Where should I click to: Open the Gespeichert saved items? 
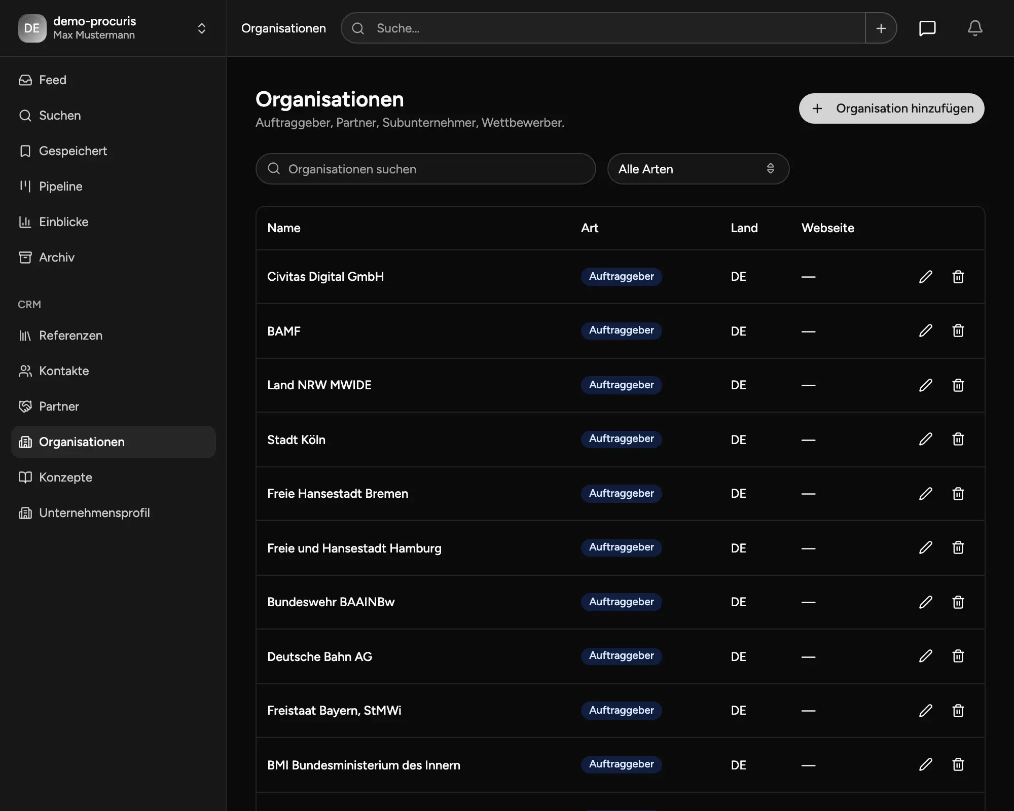[113, 151]
